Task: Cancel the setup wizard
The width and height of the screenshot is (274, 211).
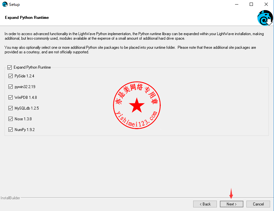Action: click(x=258, y=204)
